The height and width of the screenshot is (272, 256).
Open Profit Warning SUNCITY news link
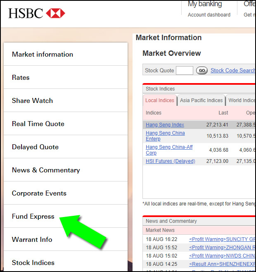click(222, 239)
